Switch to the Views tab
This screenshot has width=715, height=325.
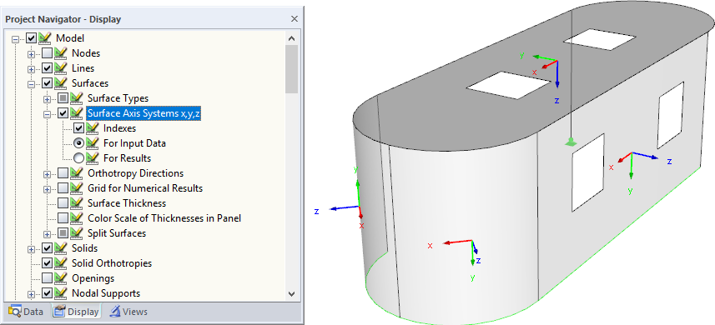coord(128,312)
